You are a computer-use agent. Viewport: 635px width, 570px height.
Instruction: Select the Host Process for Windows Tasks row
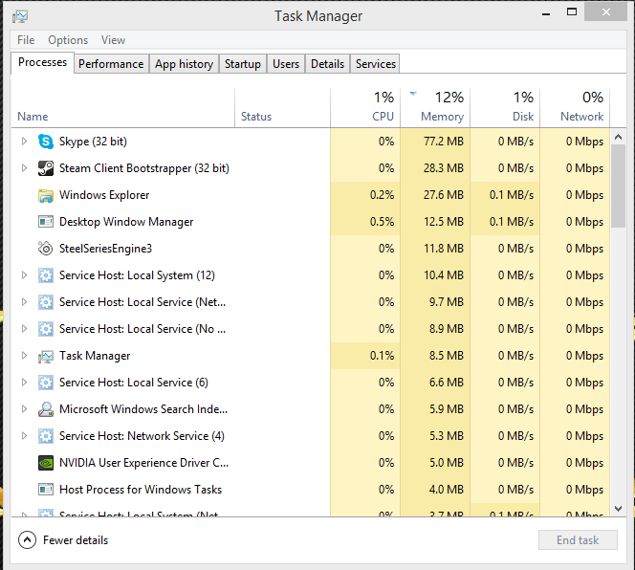tap(311, 490)
